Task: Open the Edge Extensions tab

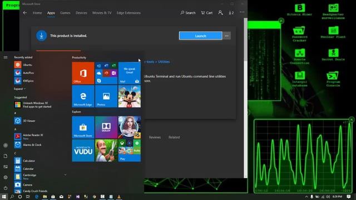Action: click(x=128, y=13)
